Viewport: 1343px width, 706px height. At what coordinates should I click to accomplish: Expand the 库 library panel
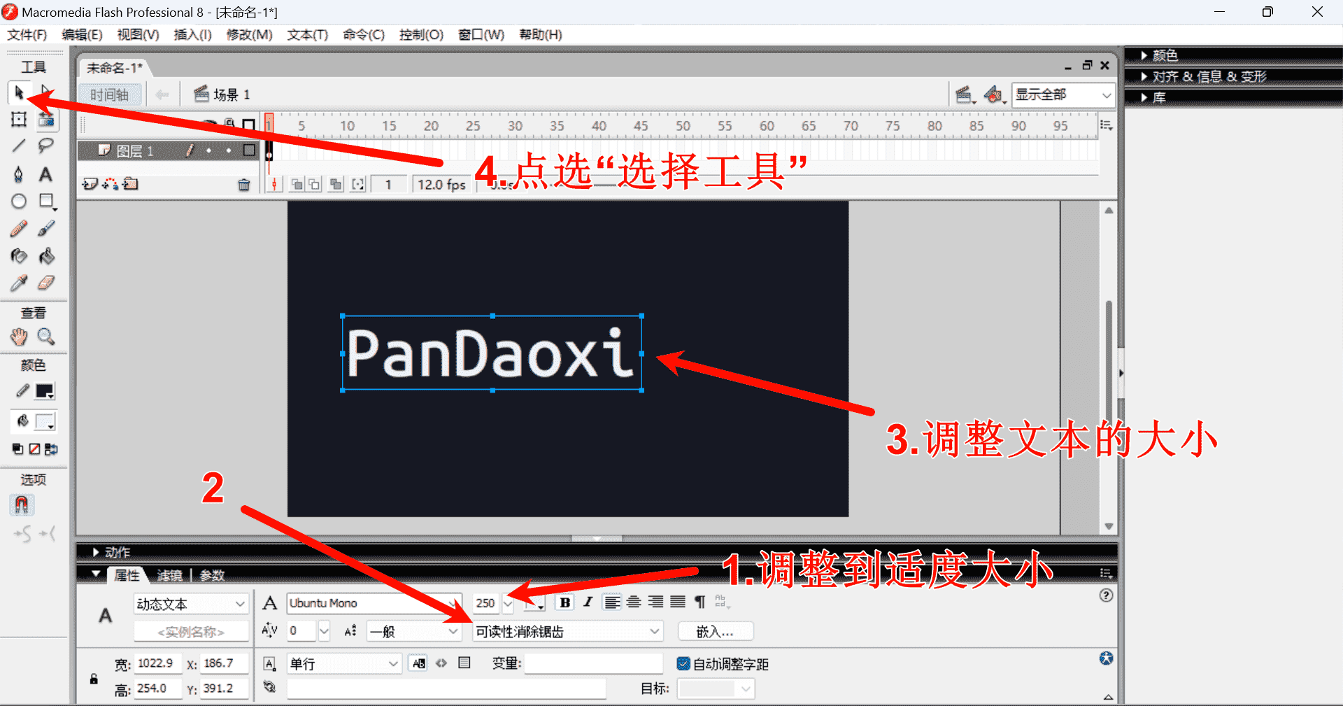tap(1159, 97)
